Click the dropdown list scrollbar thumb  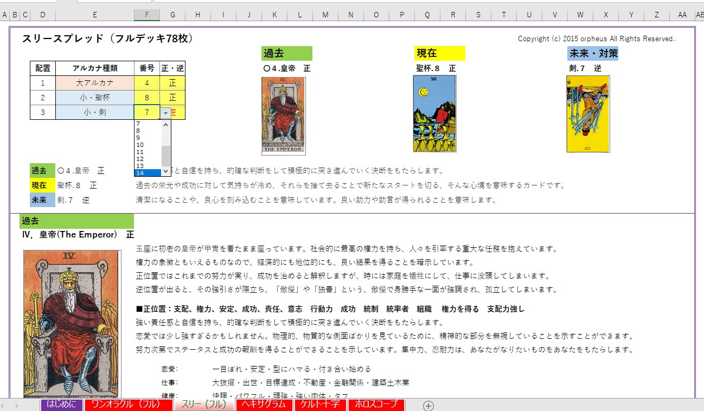point(166,156)
